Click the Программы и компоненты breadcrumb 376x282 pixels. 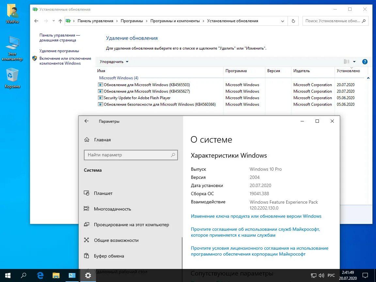click(x=175, y=21)
